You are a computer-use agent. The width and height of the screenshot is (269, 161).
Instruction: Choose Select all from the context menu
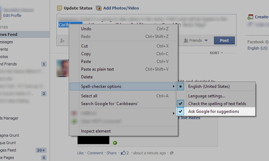tap(124, 96)
